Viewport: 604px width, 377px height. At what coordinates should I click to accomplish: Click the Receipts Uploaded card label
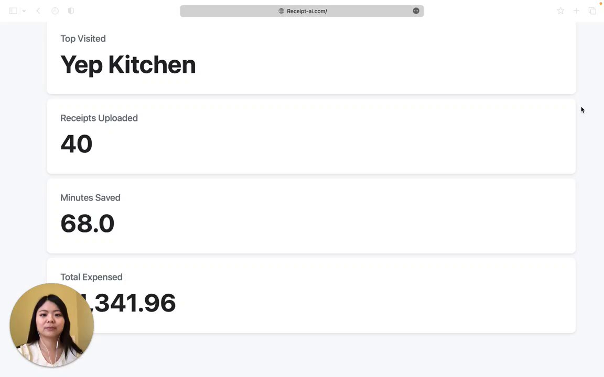click(x=99, y=118)
